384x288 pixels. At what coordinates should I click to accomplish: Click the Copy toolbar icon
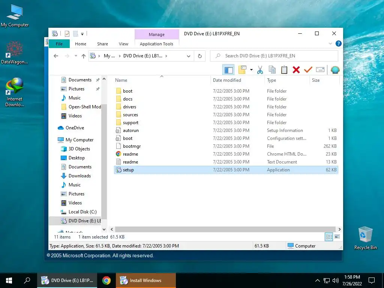[x=272, y=70]
